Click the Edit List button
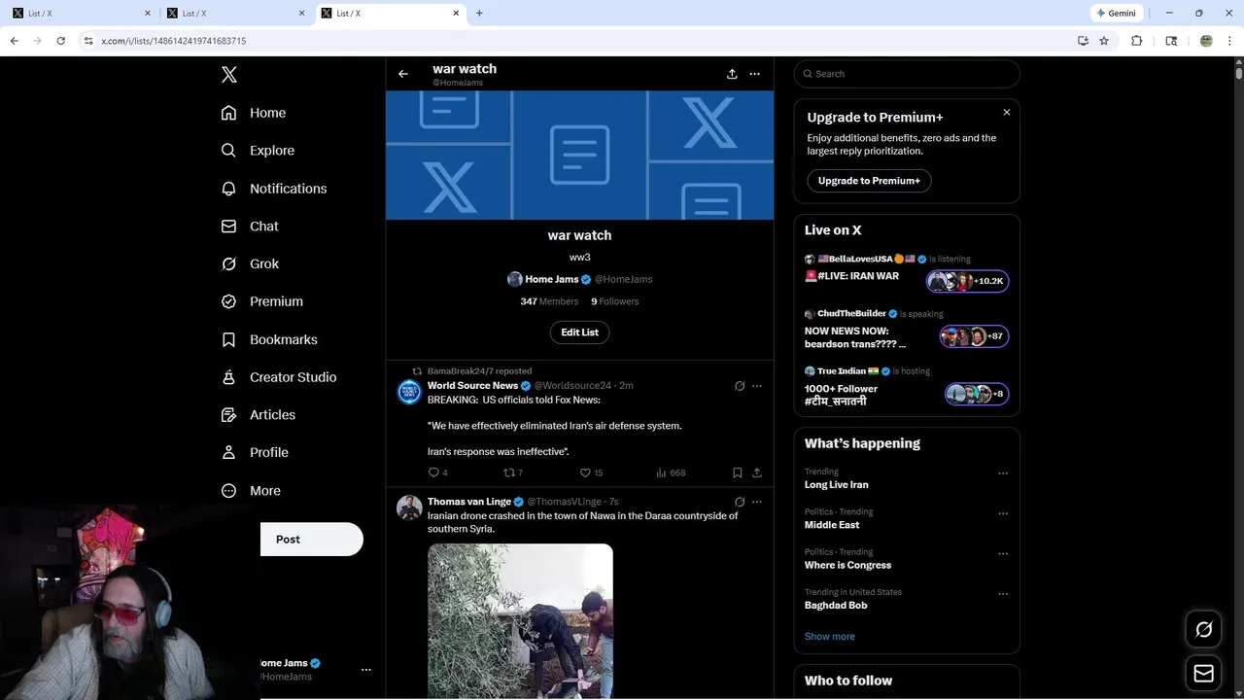Image resolution: width=1244 pixels, height=700 pixels. [580, 332]
